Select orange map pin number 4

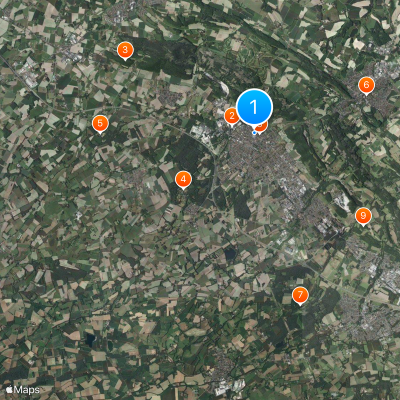(x=183, y=179)
